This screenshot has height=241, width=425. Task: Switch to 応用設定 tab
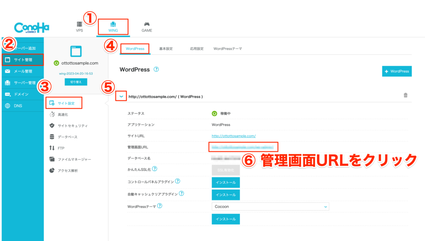197,49
